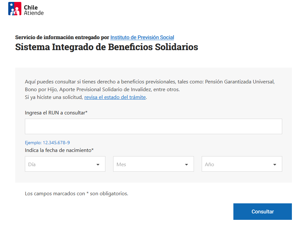299x236 pixels.
Task: Click the "Si ya hiciste una solicitud" text
Action: pyautogui.click(x=54, y=97)
